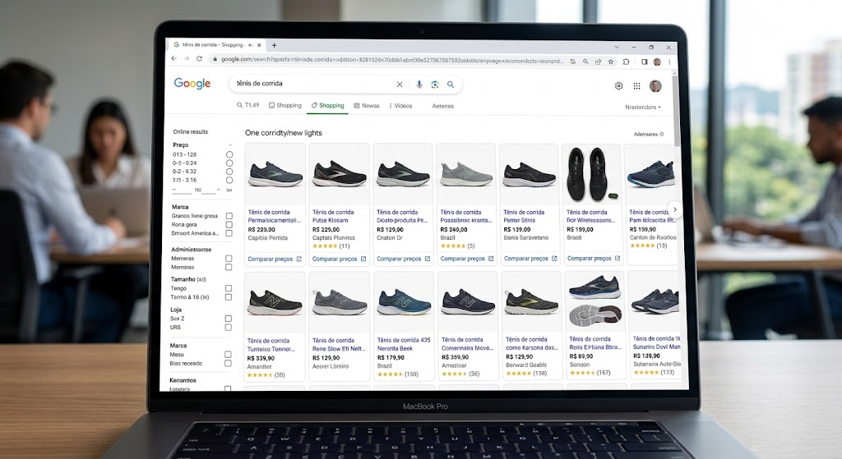This screenshot has height=459, width=842.
Task: Show more products with the right carousel arrow
Action: pyautogui.click(x=675, y=209)
